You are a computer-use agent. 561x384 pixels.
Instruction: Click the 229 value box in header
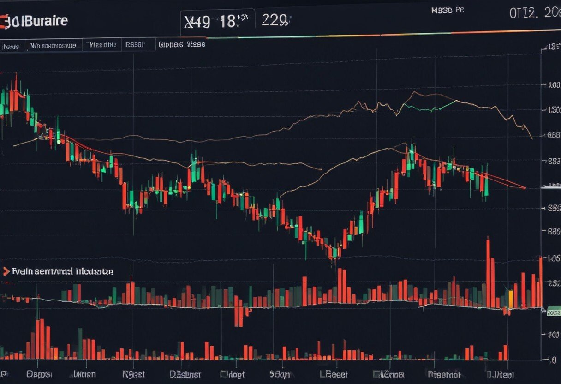coord(275,20)
